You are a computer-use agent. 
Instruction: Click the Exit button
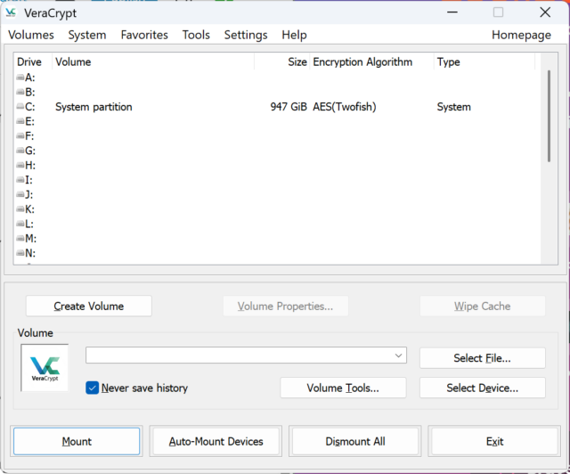point(494,441)
